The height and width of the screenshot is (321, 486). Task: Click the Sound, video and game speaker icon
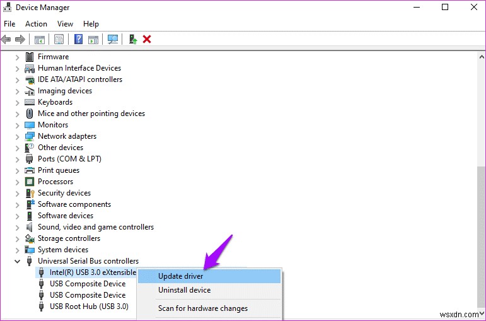(30, 227)
